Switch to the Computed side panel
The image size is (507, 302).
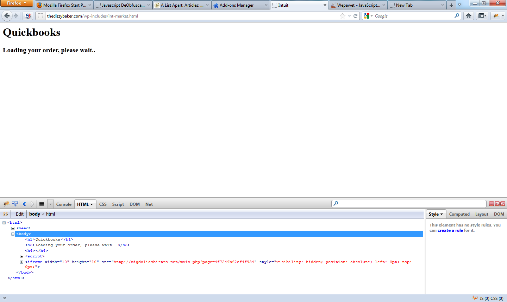[459, 214]
